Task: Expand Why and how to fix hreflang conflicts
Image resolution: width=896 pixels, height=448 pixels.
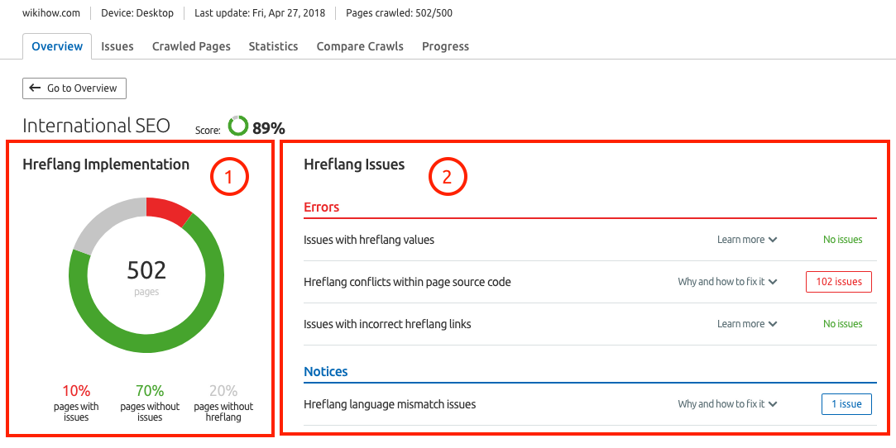Action: (x=727, y=282)
